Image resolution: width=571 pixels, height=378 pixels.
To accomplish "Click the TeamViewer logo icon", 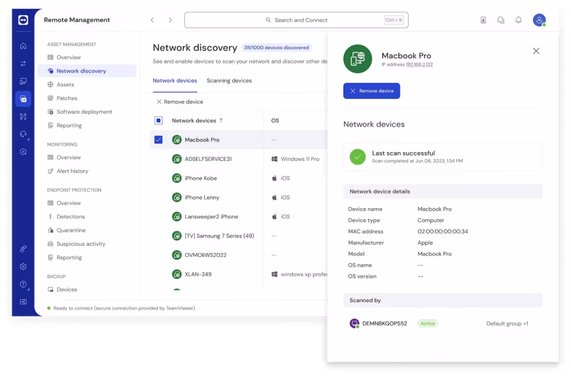I will [x=23, y=20].
